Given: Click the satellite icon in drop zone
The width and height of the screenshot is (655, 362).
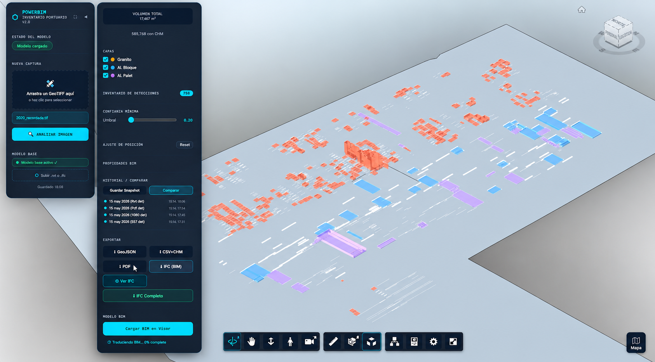Looking at the screenshot, I should point(50,83).
